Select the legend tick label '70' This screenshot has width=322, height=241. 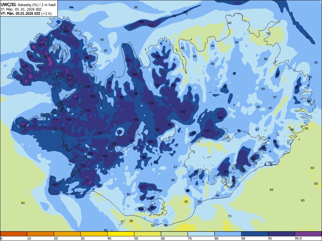[x=190, y=238]
